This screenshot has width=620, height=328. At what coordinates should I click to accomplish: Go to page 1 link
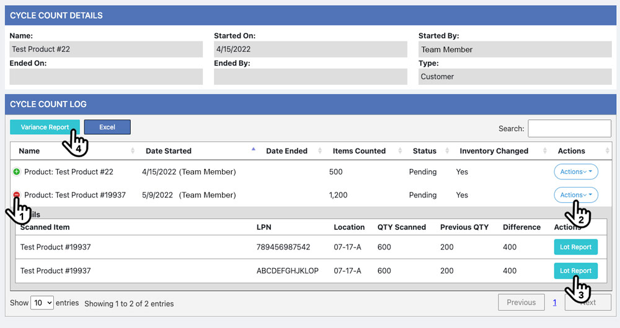(x=555, y=303)
